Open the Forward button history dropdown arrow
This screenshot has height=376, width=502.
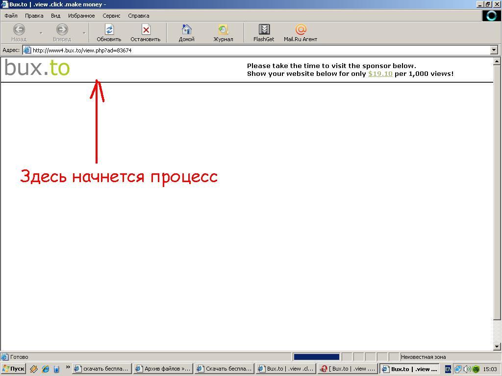click(x=84, y=33)
